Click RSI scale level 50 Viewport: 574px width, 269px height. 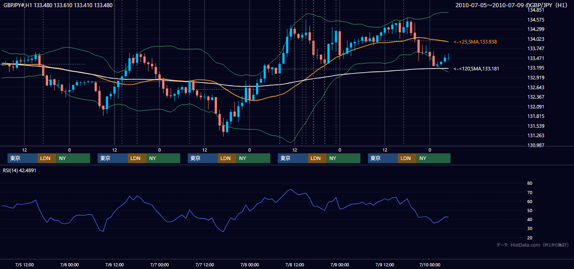pyautogui.click(x=530, y=210)
